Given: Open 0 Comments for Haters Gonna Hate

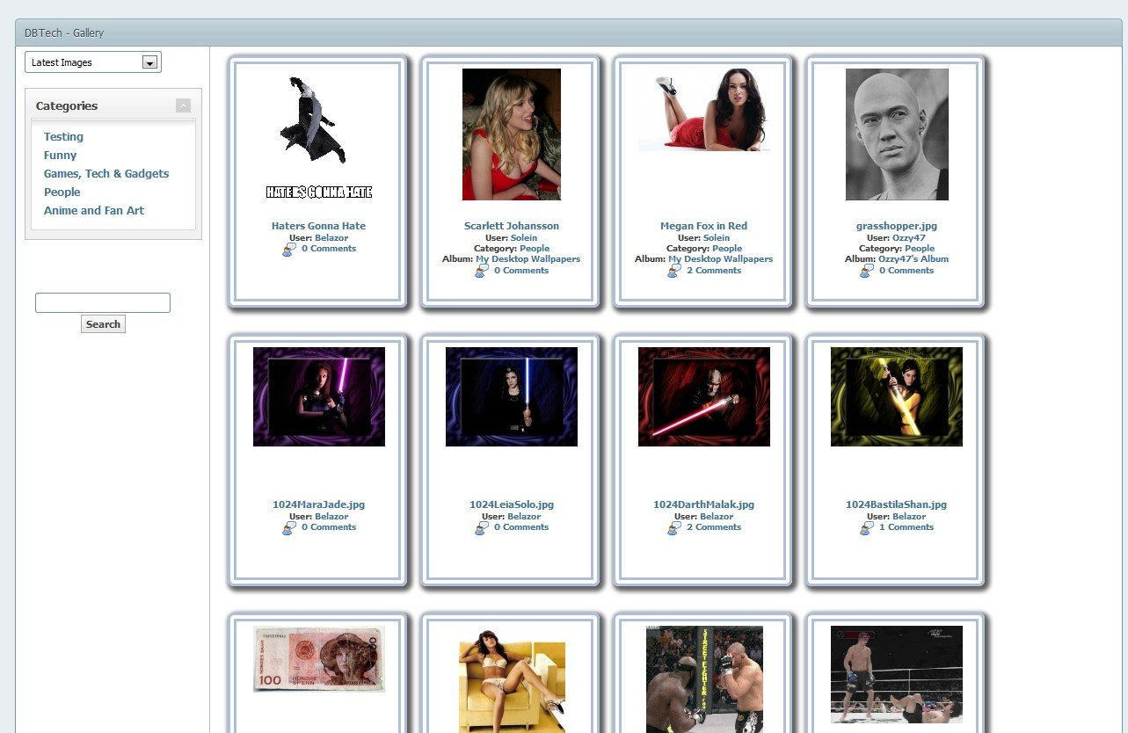Looking at the screenshot, I should (x=329, y=249).
